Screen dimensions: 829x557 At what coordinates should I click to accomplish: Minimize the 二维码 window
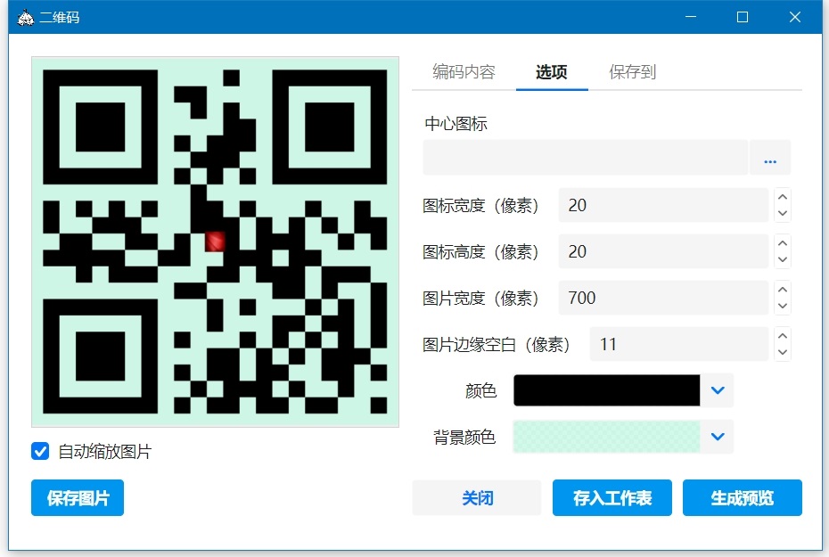(x=691, y=17)
